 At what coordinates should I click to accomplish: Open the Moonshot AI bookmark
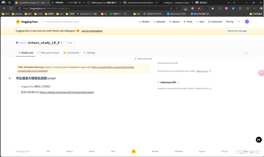pos(88,14)
